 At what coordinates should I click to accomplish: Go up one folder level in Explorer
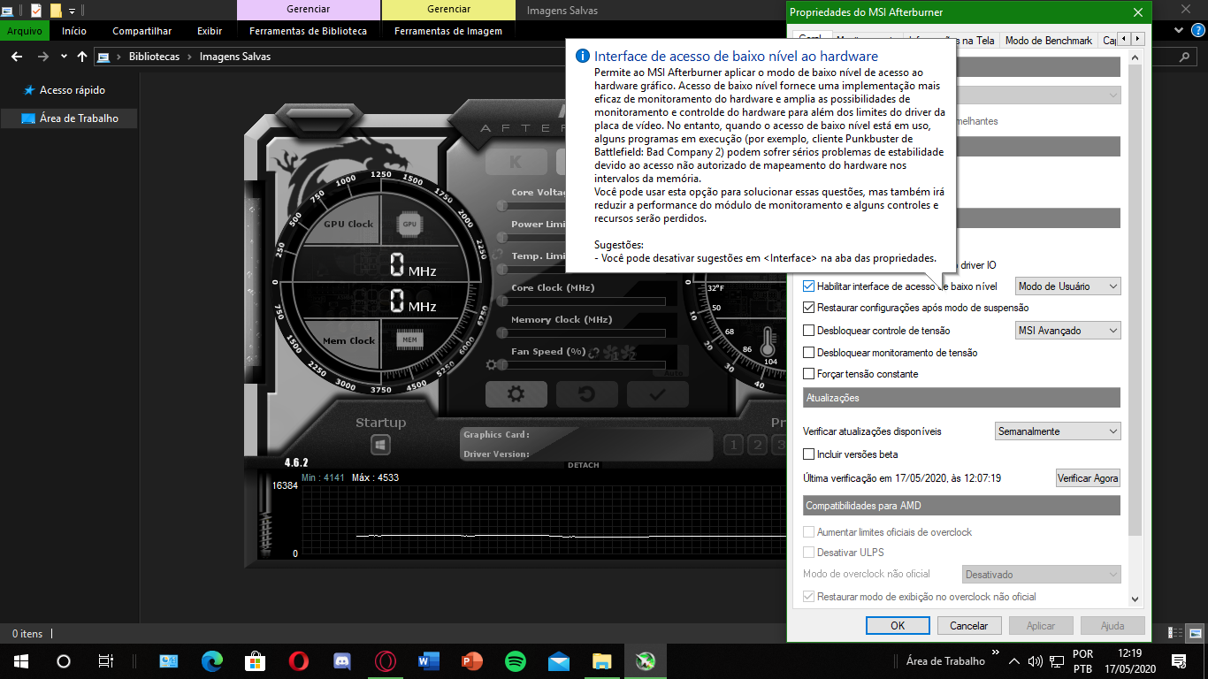[x=82, y=57]
